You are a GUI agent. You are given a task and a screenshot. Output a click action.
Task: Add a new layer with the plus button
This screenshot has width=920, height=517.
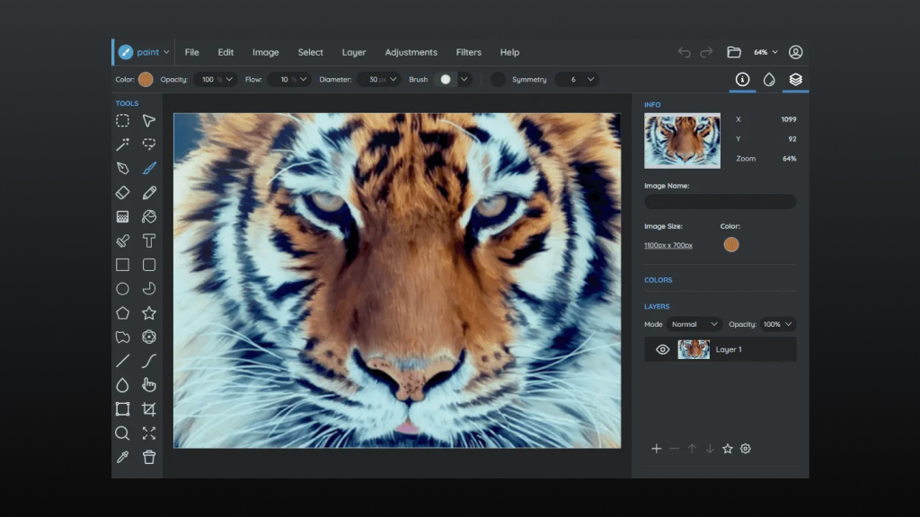tap(656, 448)
